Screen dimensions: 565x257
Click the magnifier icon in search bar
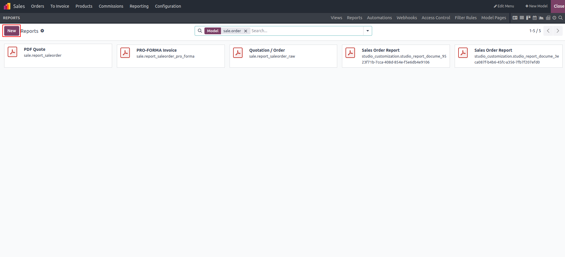[200, 31]
